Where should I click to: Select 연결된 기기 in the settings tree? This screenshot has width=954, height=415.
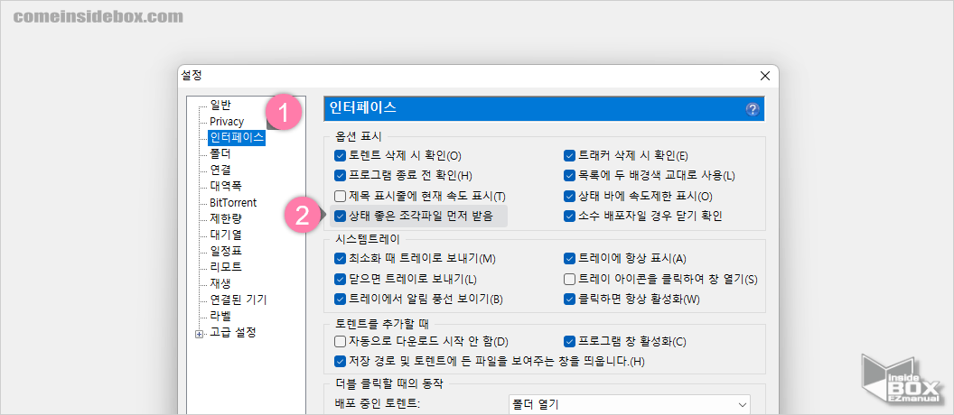(238, 300)
